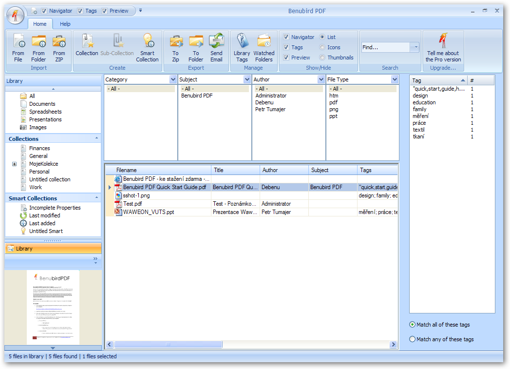Viewport: 510px width, 369px height.
Task: Sort file list by Title column
Action: pyautogui.click(x=235, y=170)
